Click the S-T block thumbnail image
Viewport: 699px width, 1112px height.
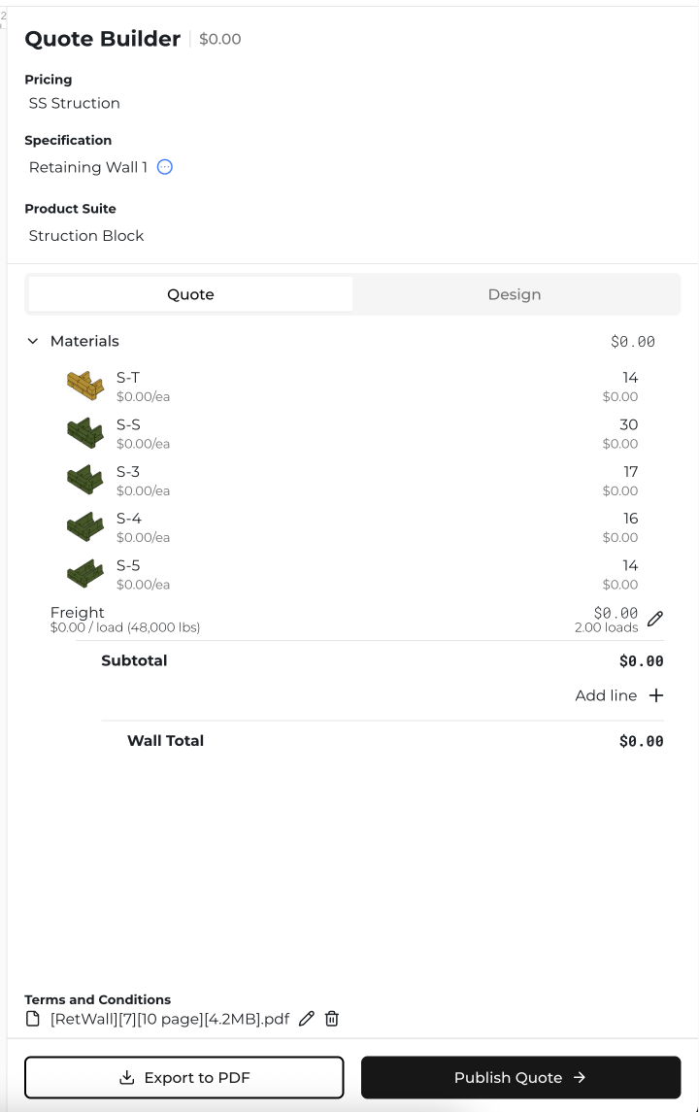pos(85,386)
